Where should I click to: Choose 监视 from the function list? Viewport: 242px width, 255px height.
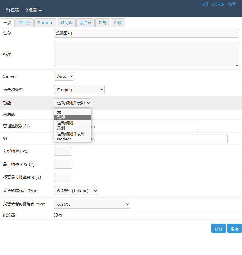(73, 117)
